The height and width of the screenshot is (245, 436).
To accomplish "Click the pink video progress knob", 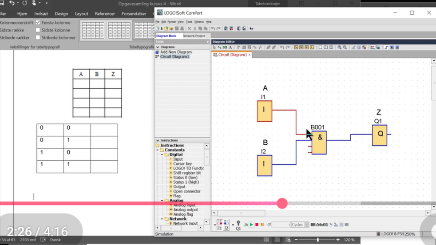I will [282, 203].
